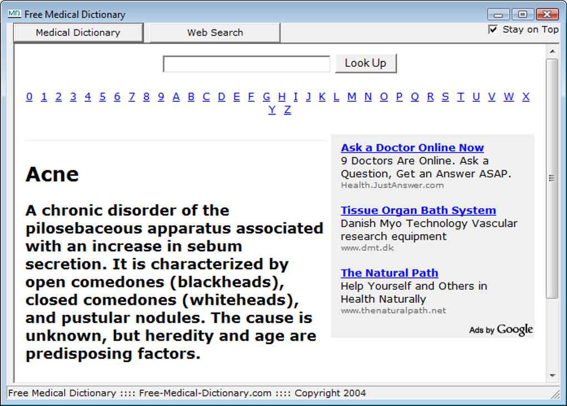Click the lookup search input field

coord(246,64)
